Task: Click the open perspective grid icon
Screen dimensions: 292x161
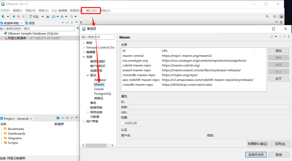Action: 275,17
